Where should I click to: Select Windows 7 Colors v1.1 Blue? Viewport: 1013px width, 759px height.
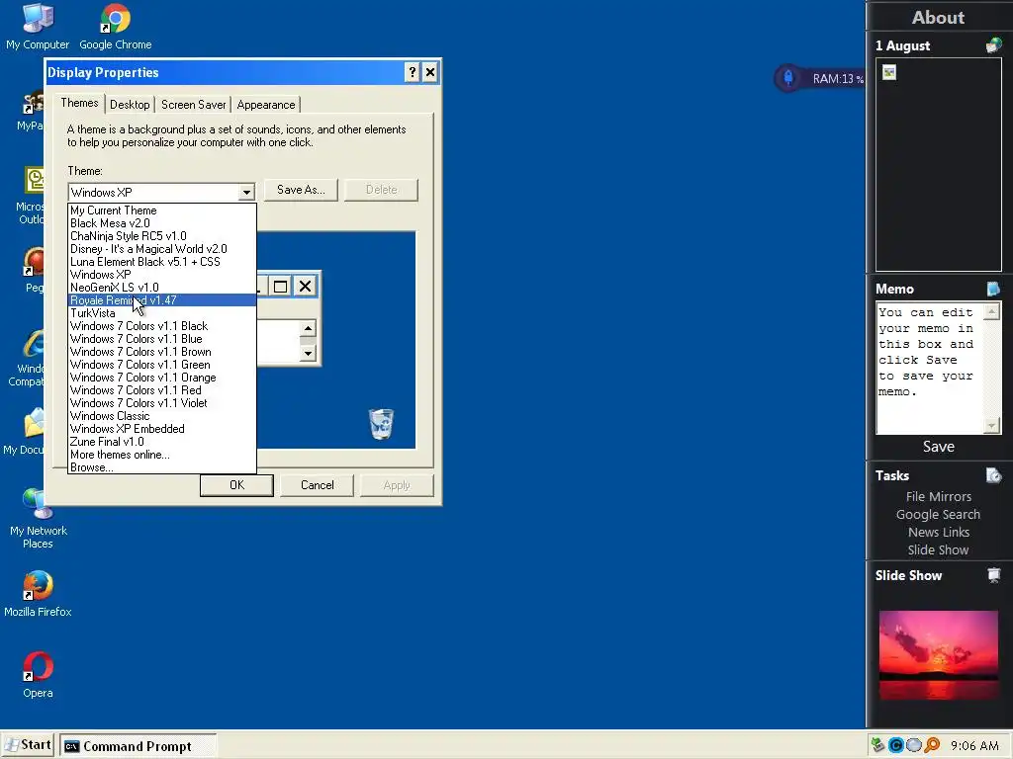(162, 339)
